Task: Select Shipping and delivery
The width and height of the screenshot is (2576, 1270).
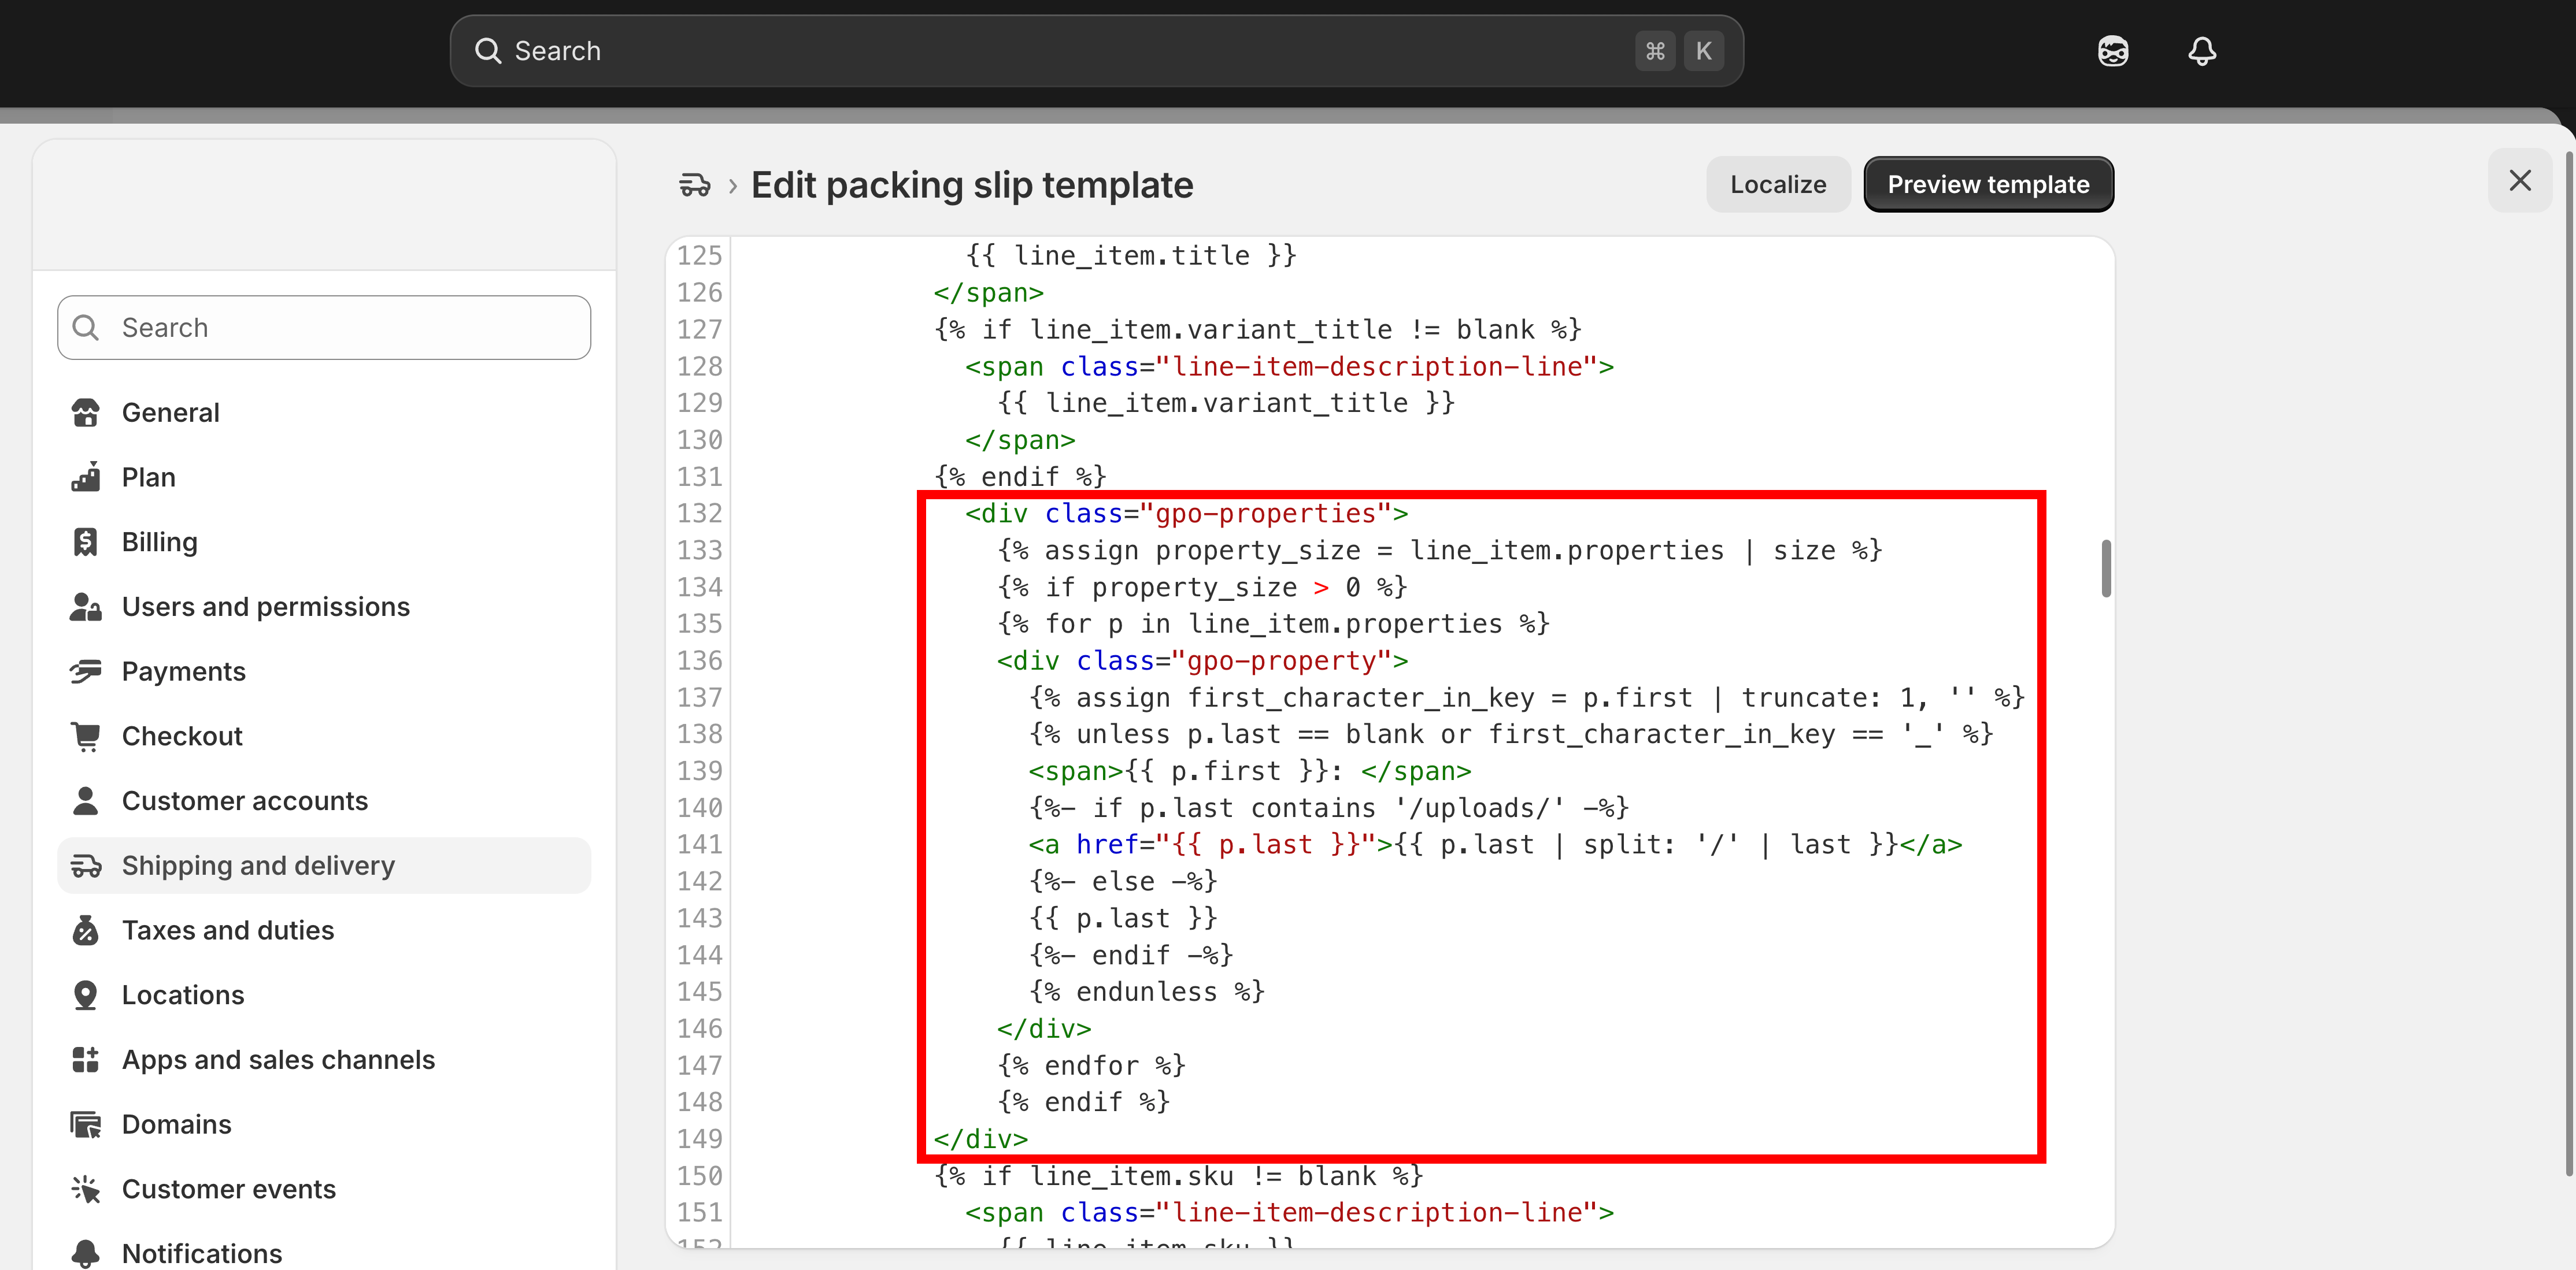Action: click(324, 866)
